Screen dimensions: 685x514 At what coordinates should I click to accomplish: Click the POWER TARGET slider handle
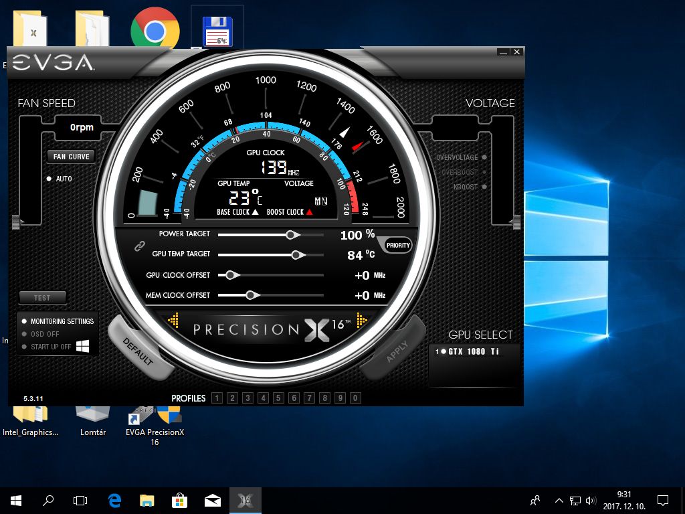[293, 235]
